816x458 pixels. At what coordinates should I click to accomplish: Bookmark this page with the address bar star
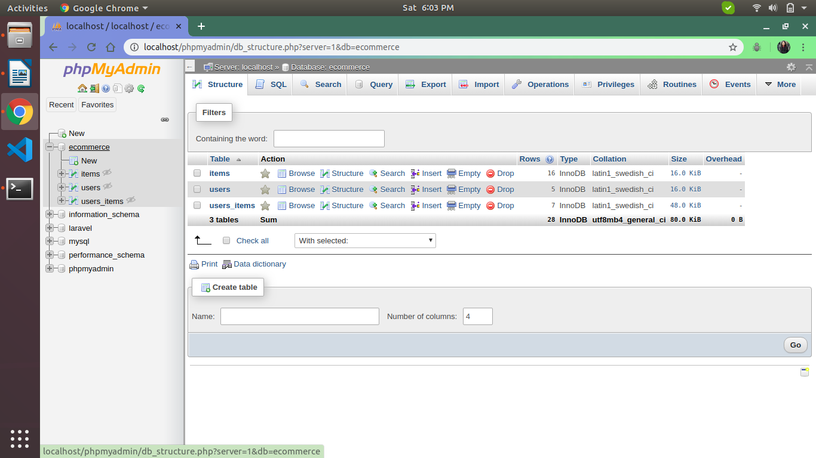click(x=733, y=47)
